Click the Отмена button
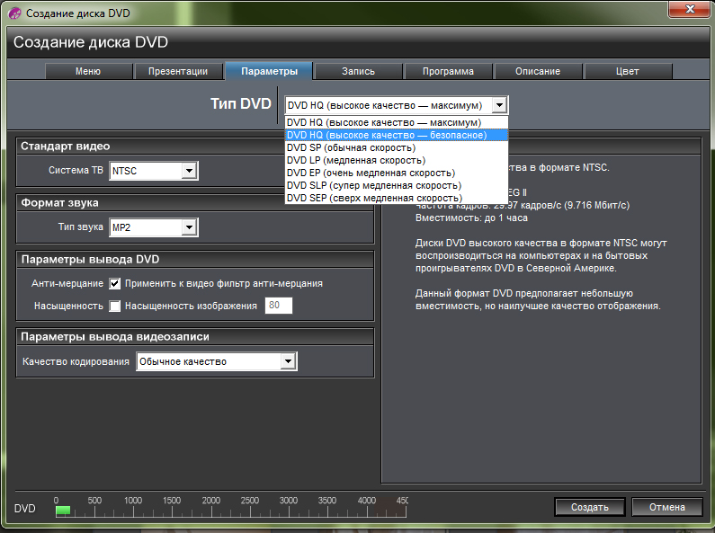 pos(666,507)
